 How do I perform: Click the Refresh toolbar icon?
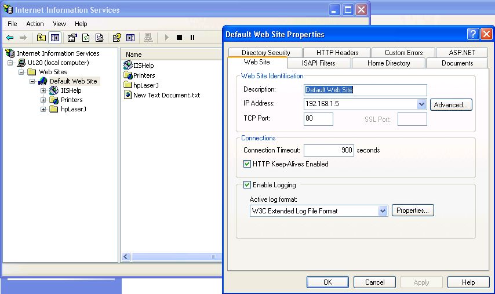pyautogui.click(x=86, y=38)
